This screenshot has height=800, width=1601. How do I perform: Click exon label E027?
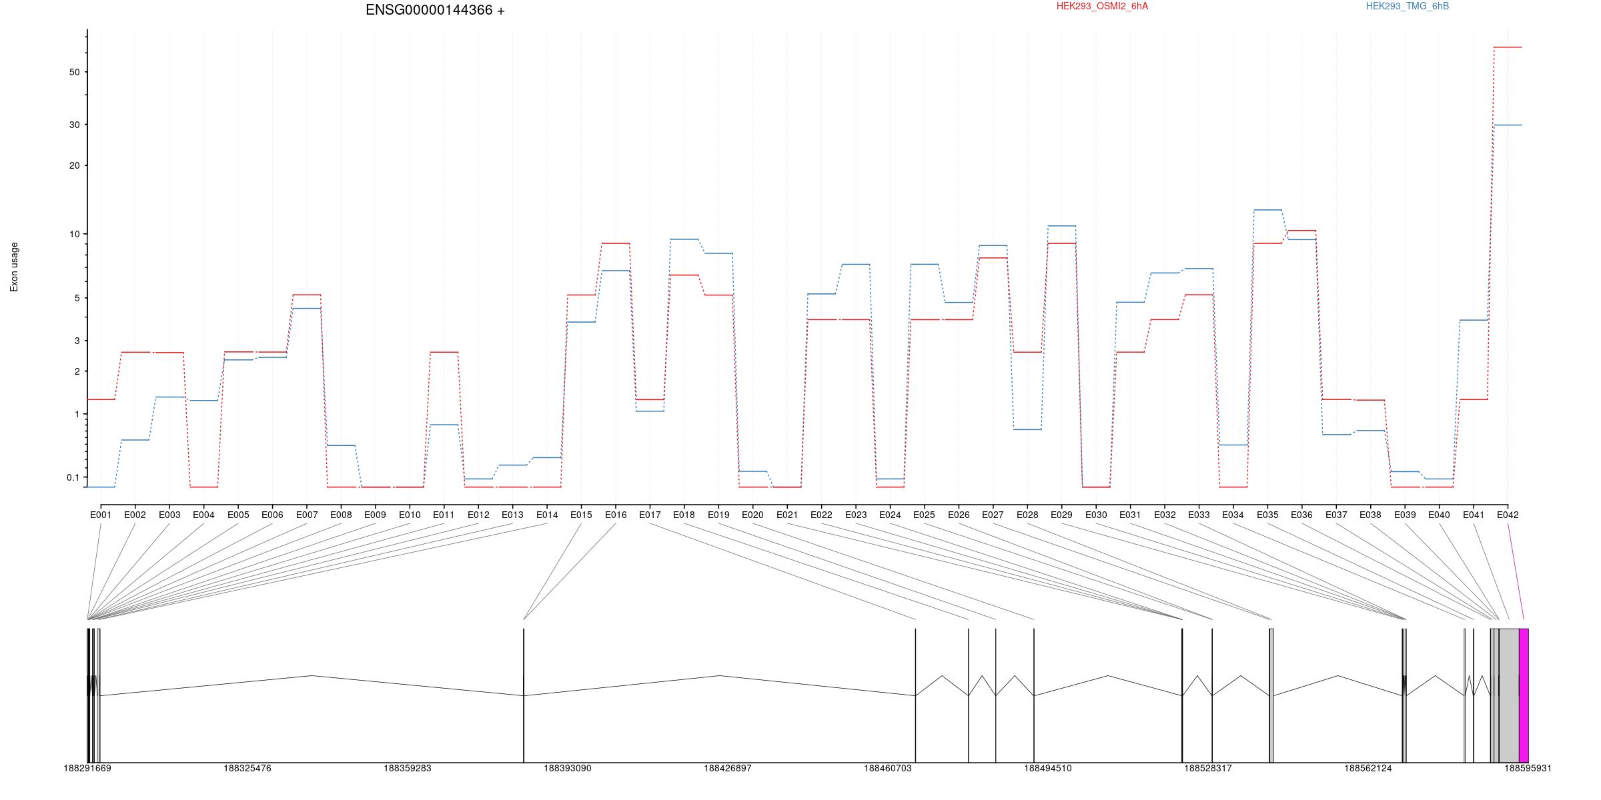click(x=993, y=515)
